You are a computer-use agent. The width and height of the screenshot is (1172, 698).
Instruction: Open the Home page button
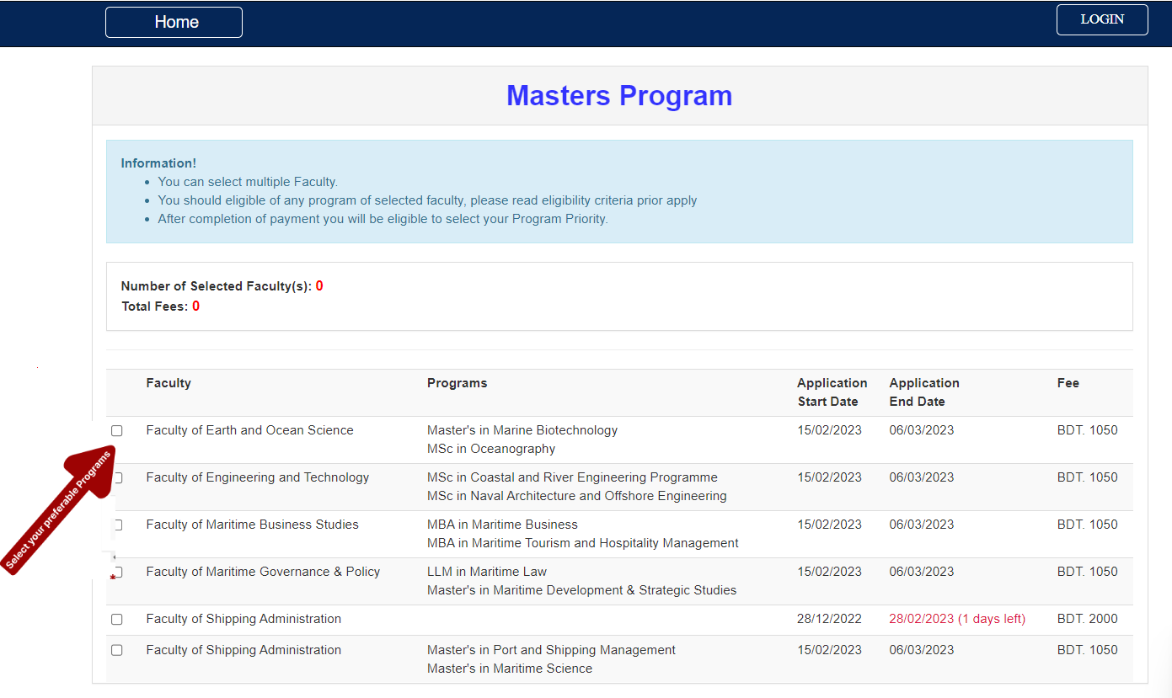pyautogui.click(x=174, y=22)
